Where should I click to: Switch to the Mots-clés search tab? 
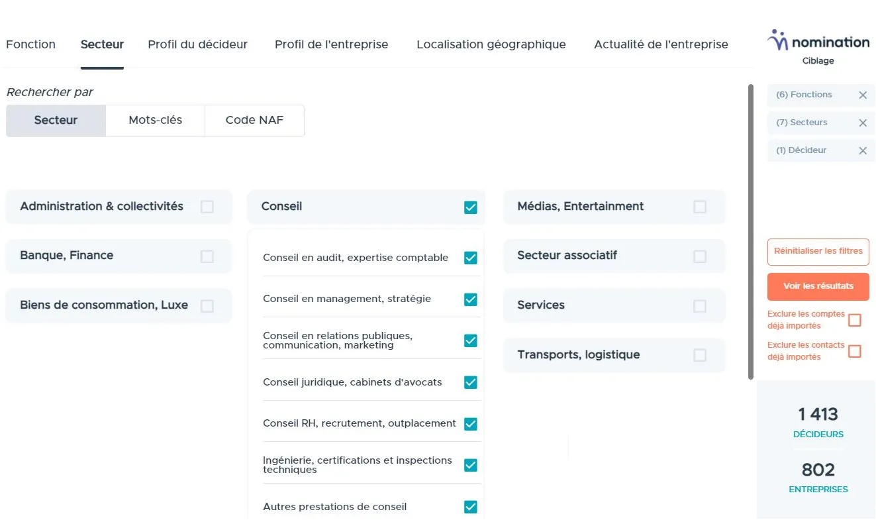pyautogui.click(x=155, y=120)
